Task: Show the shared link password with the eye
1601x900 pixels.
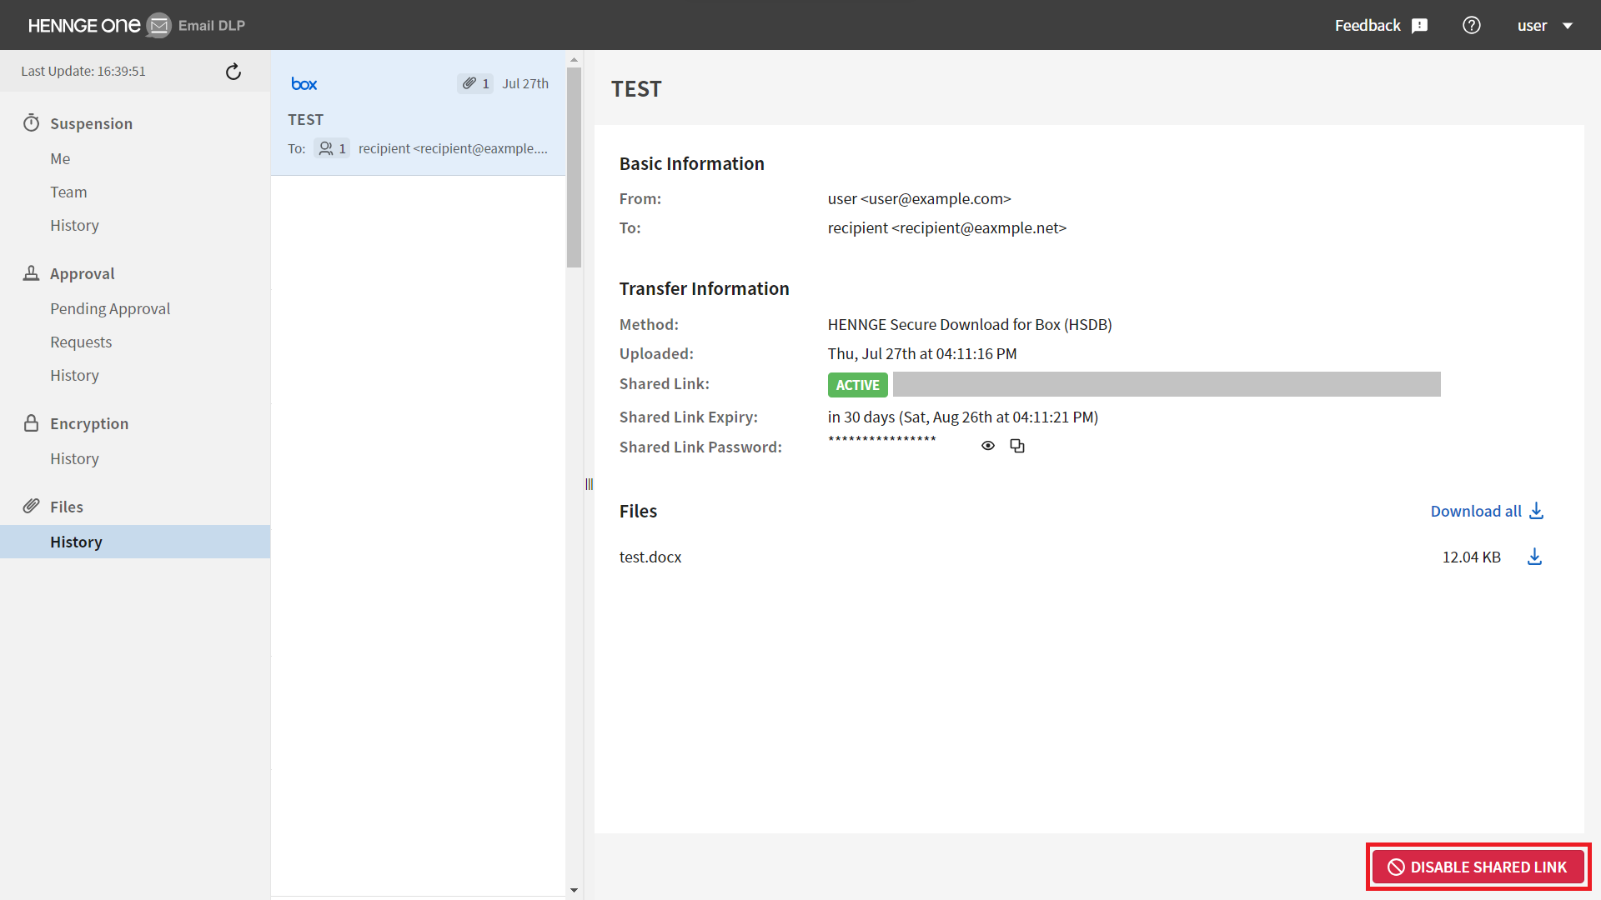Action: [x=988, y=446]
